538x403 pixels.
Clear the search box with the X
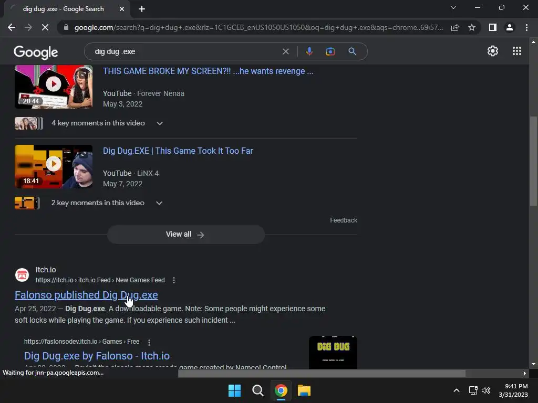point(285,51)
